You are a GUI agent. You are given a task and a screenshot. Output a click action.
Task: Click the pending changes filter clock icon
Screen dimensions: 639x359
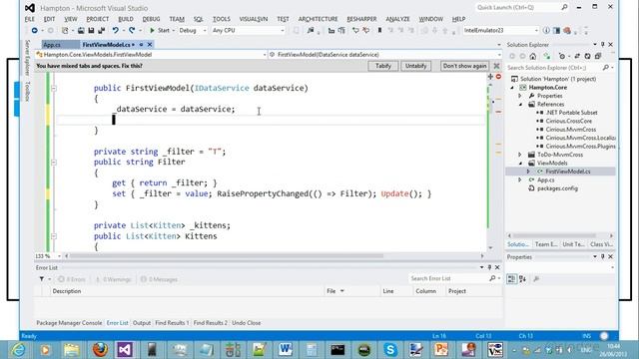pos(562,56)
